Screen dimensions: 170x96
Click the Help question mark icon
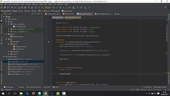coord(89,7)
